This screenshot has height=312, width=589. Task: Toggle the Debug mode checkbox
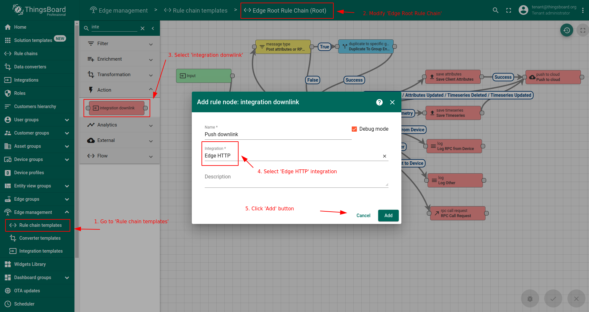point(354,129)
